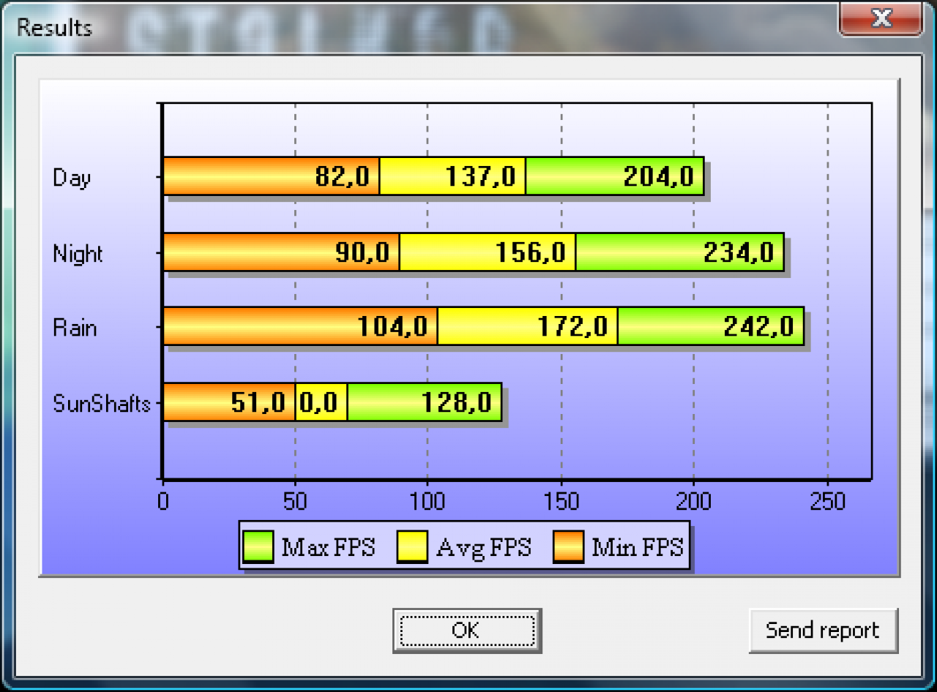
Task: Click the Max FPS green legend swatch
Action: pos(258,547)
